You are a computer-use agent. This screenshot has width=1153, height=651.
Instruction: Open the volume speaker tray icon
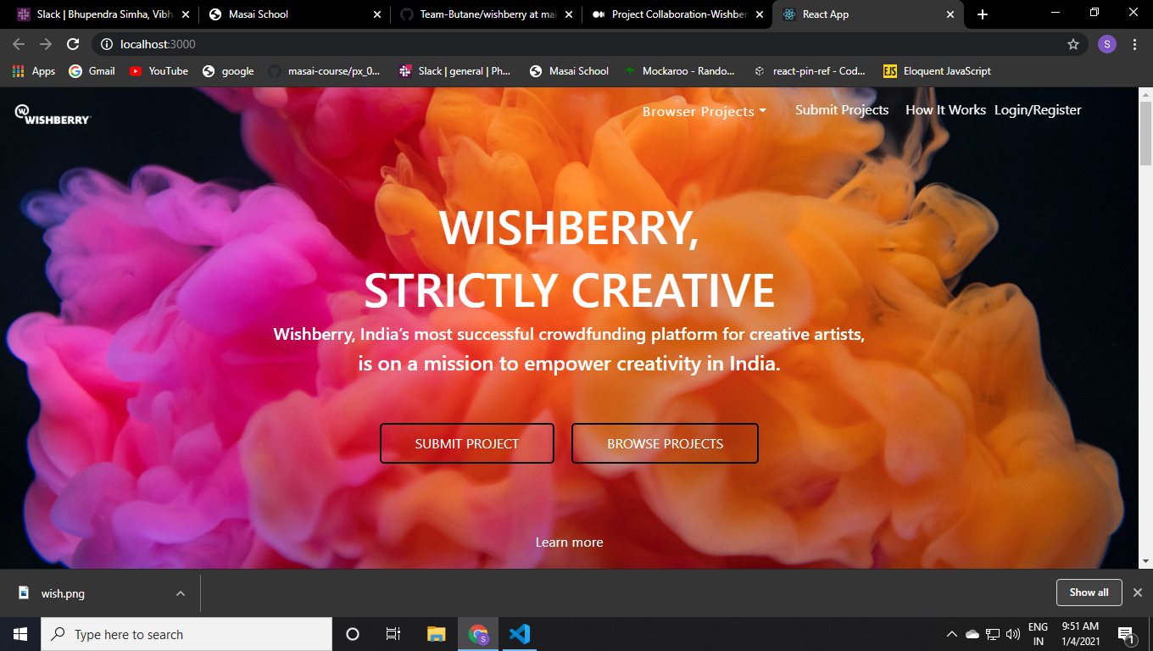tap(1013, 634)
